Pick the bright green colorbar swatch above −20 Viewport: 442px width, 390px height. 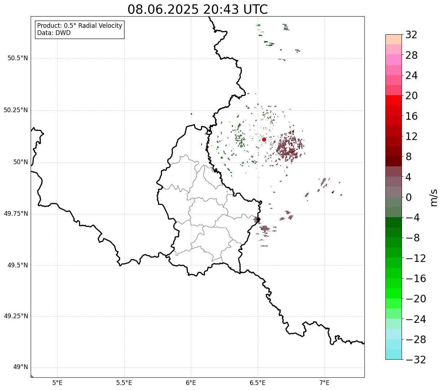click(394, 293)
